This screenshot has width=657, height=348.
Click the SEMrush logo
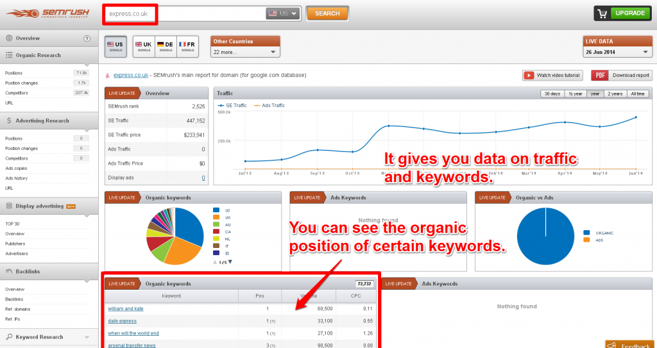click(47, 13)
